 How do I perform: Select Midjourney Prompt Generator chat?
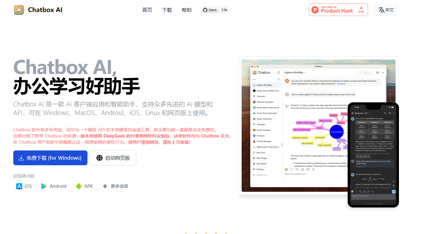tap(266, 147)
